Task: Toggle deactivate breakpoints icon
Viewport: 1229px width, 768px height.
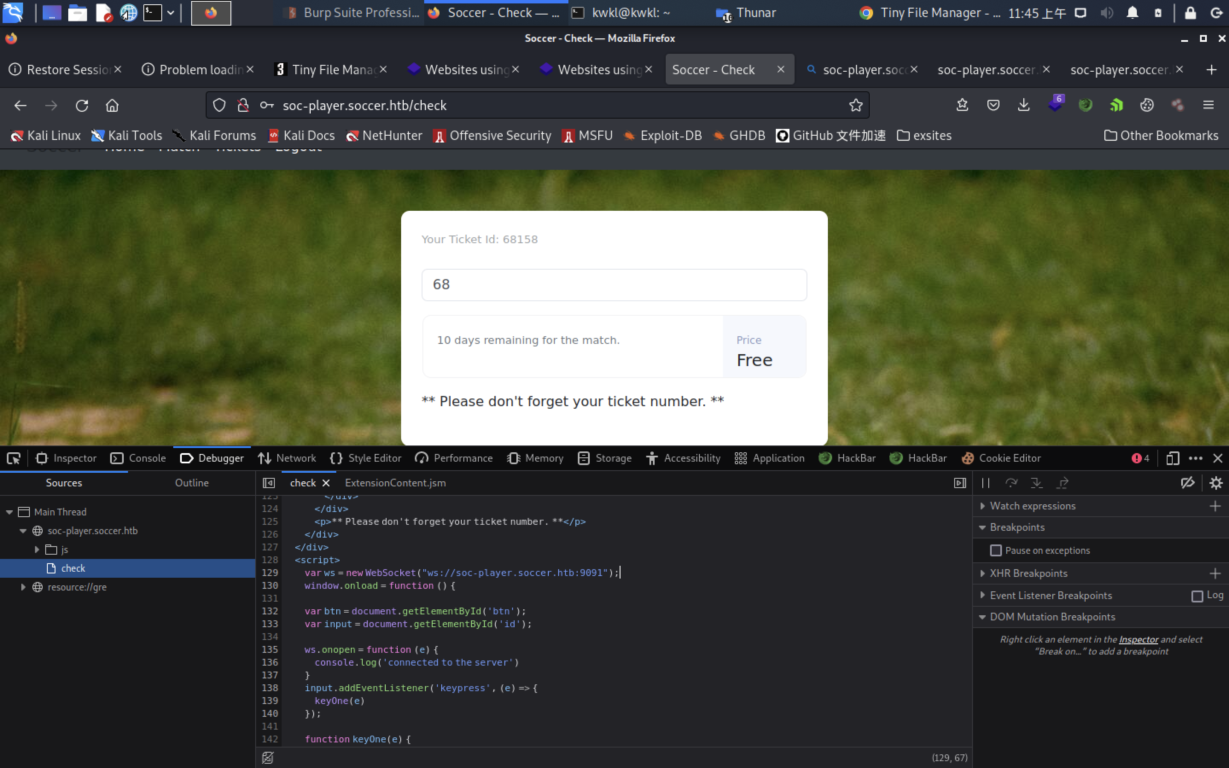Action: click(x=1187, y=483)
